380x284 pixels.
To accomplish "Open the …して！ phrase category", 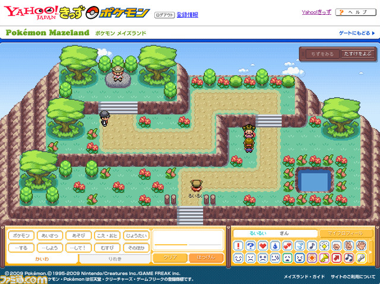I will (x=78, y=248).
